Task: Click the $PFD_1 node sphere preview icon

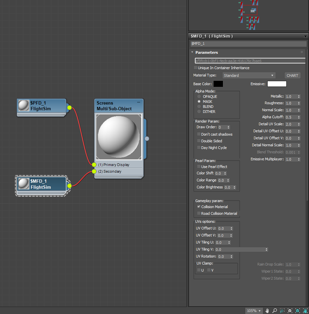Action: tap(24, 106)
